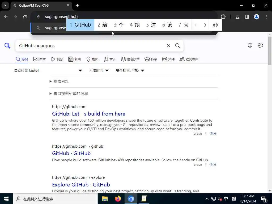This screenshot has width=272, height=204.
Task: Switch to the 文件 files tab
Action: [x=168, y=59]
